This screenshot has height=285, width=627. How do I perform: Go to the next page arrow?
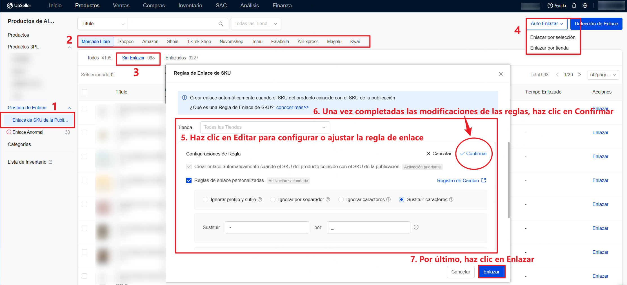click(579, 74)
